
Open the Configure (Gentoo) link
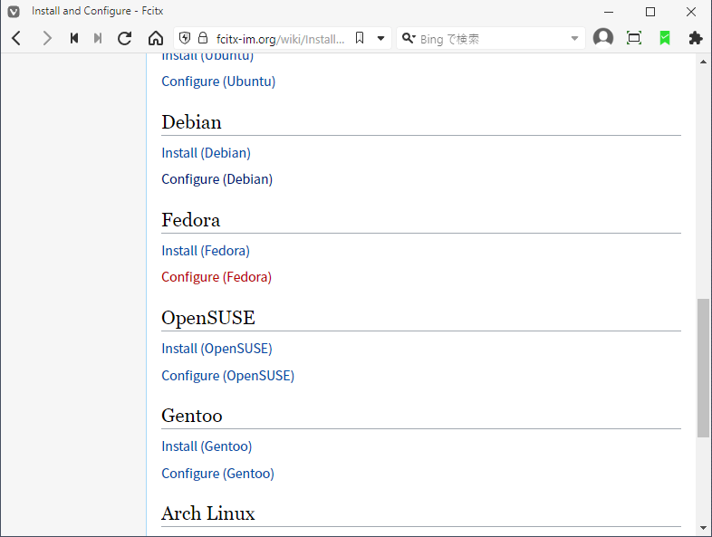[217, 474]
